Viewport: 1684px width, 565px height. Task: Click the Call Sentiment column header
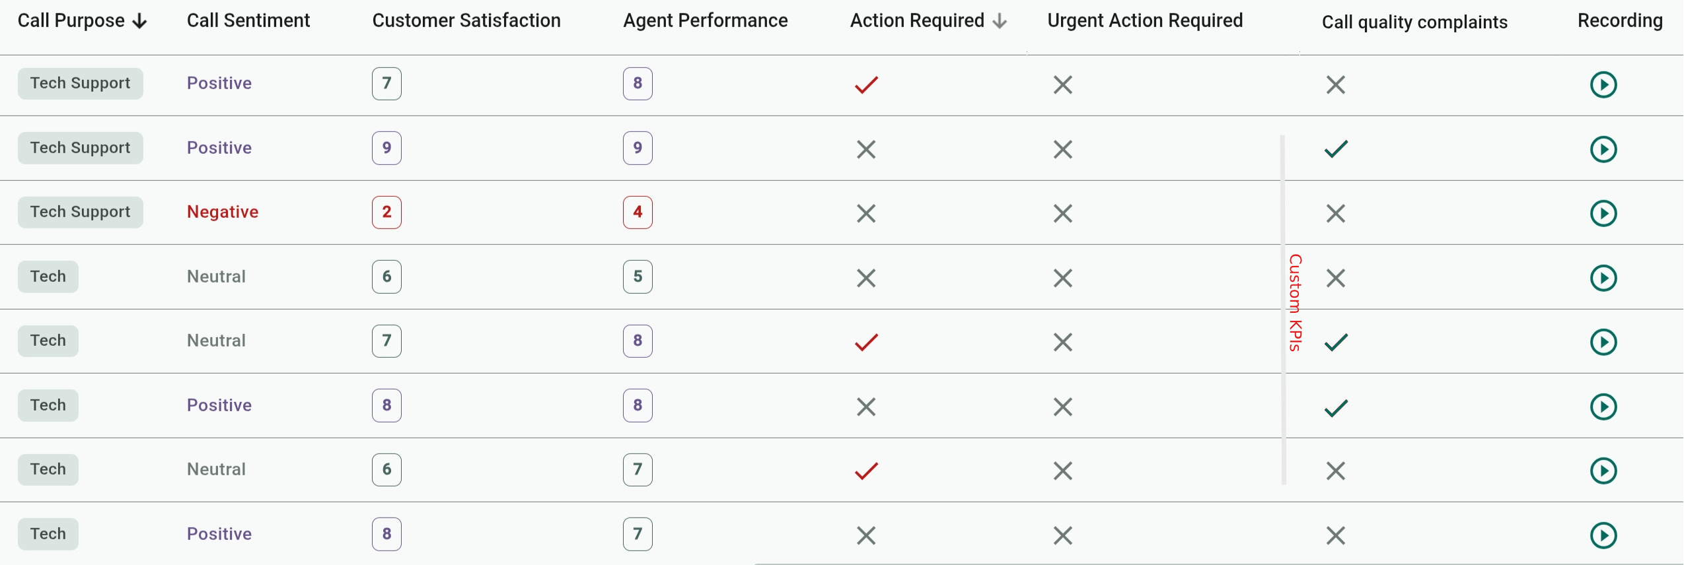248,21
